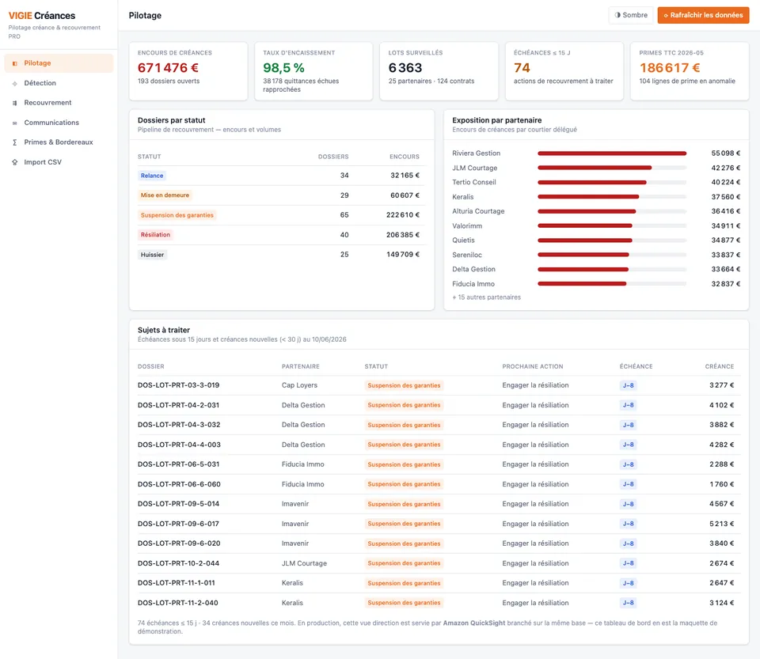Click the Pilotage sidebar icon

click(x=14, y=63)
